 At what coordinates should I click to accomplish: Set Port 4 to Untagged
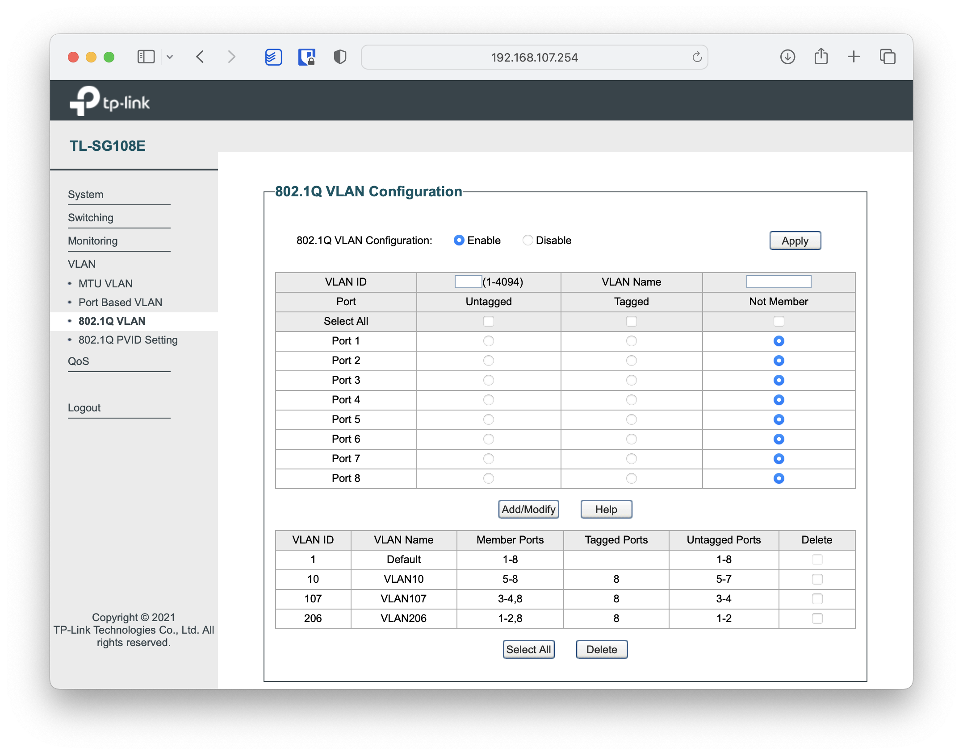[489, 400]
